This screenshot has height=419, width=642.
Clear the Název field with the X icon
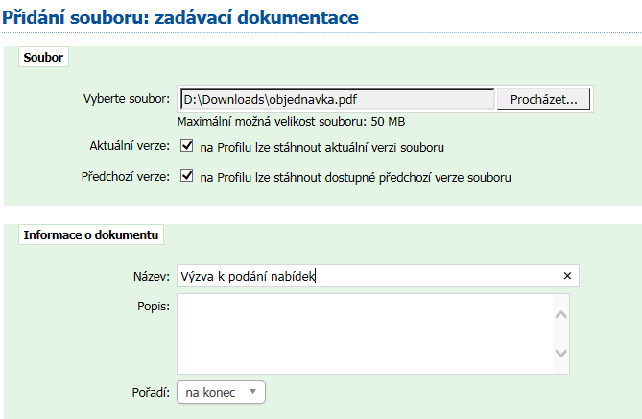(x=567, y=276)
